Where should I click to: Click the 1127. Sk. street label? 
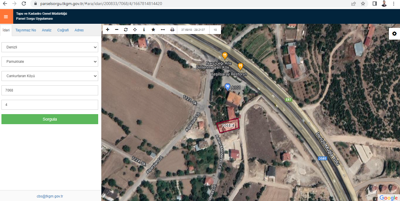pyautogui.click(x=190, y=100)
